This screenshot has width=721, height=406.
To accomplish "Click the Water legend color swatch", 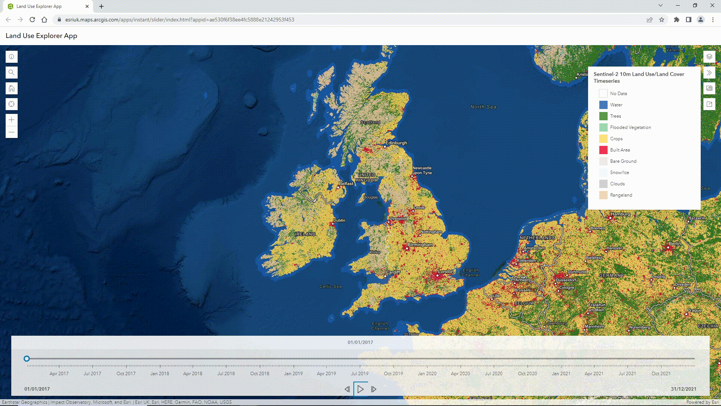I will tap(603, 105).
